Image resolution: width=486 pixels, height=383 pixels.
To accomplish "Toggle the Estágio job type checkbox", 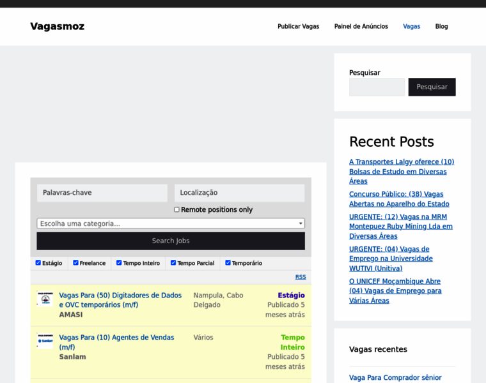I will pos(38,263).
